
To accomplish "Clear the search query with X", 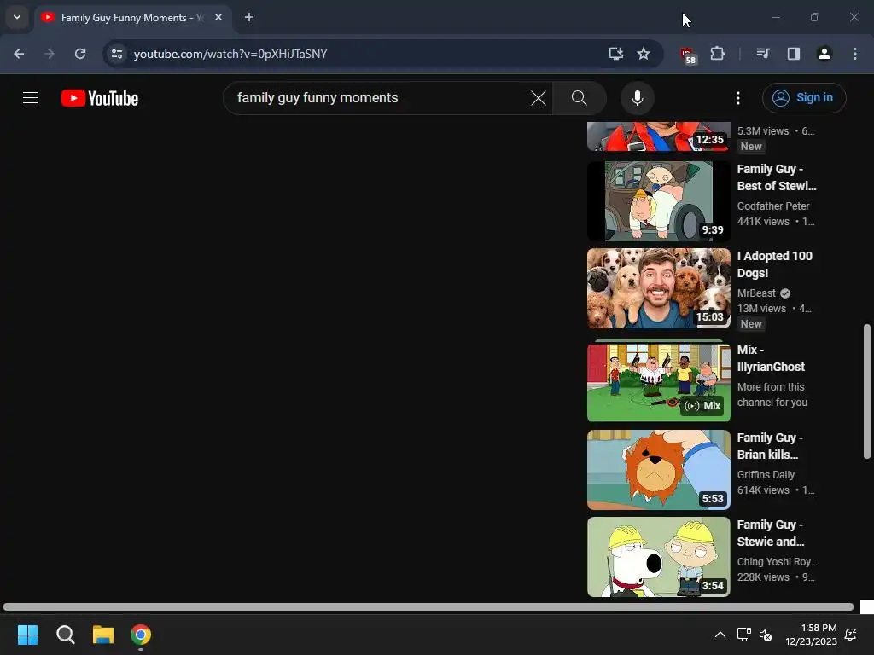I will point(539,98).
